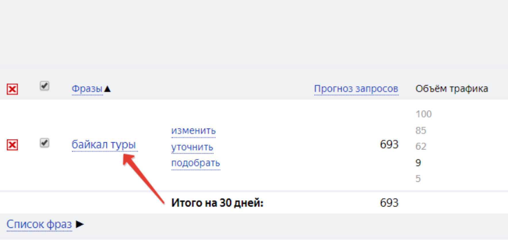Viewport: 508px width, 240px height.
Task: Delete the байкал туры phrase with red X
Action: 12,145
